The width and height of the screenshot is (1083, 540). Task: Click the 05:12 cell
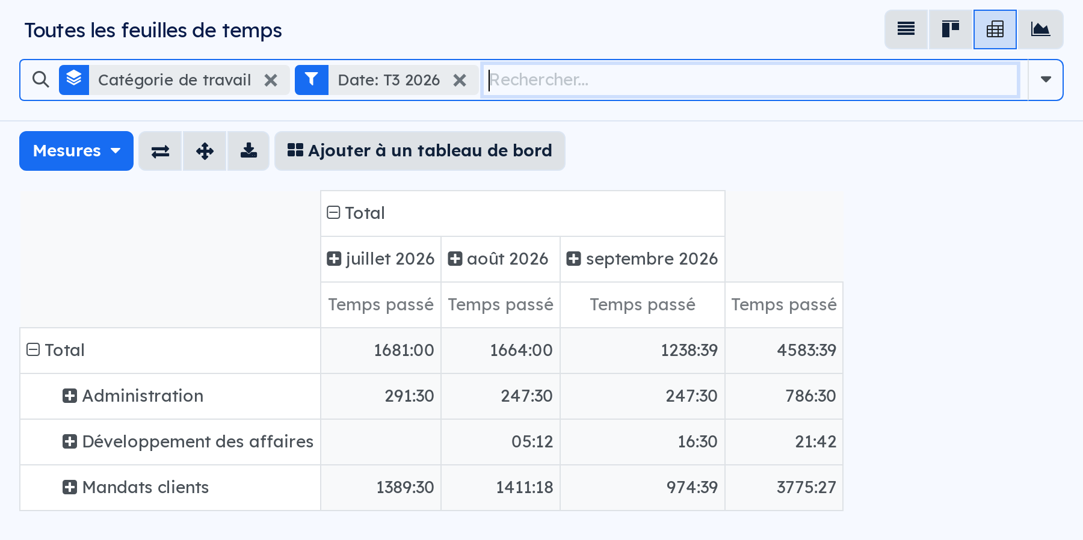point(501,442)
